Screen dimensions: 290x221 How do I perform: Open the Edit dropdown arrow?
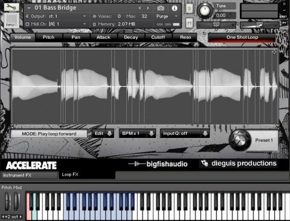click(x=110, y=133)
